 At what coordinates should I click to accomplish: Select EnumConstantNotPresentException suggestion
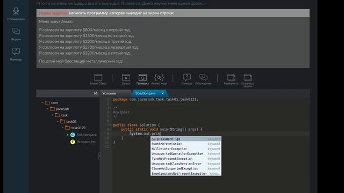click(186, 174)
